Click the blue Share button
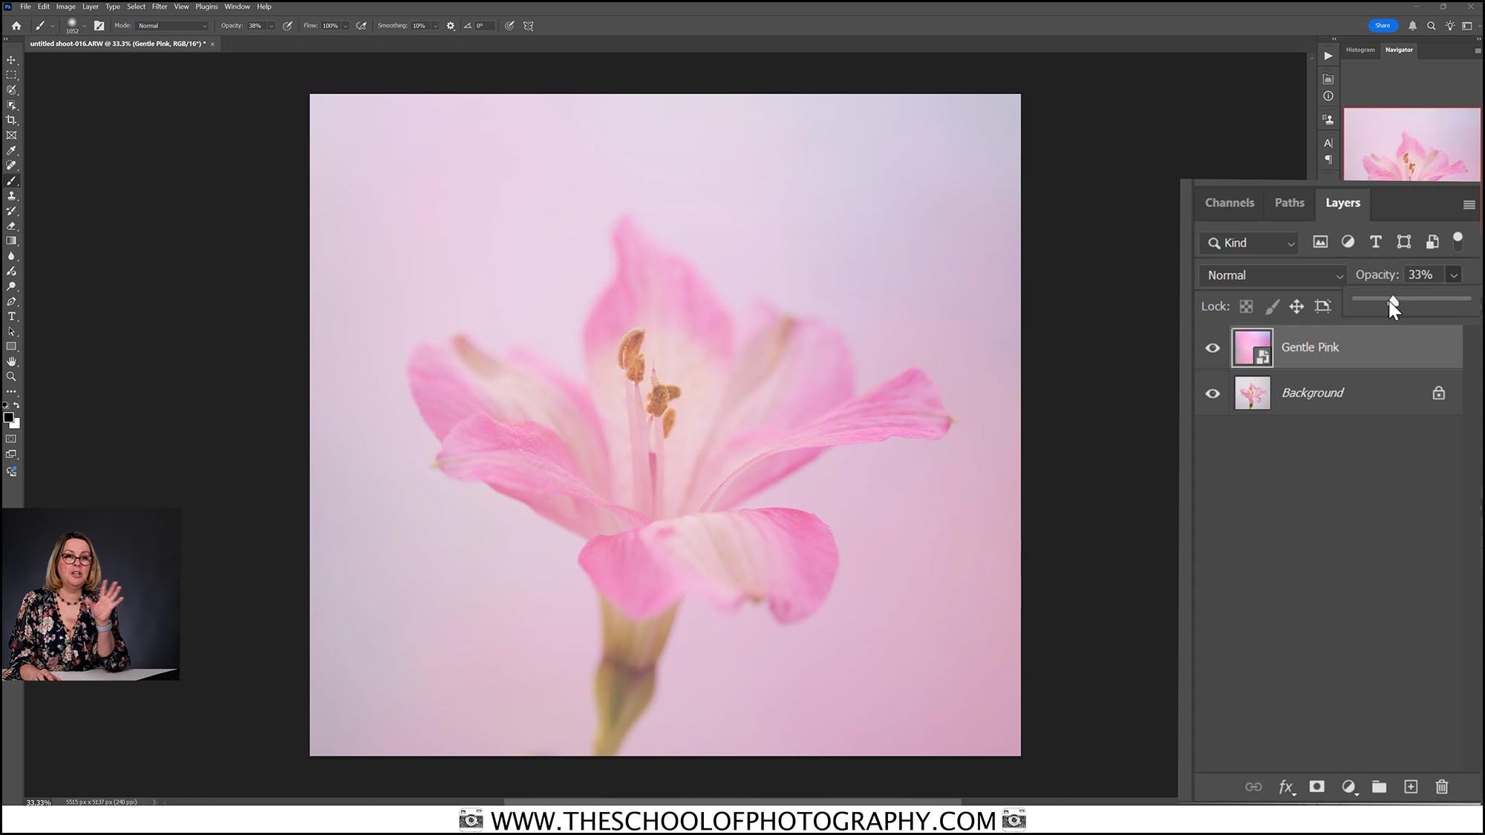The image size is (1485, 835). [1383, 25]
